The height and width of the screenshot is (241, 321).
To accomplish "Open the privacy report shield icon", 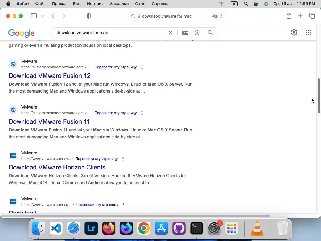I will click(x=89, y=16).
